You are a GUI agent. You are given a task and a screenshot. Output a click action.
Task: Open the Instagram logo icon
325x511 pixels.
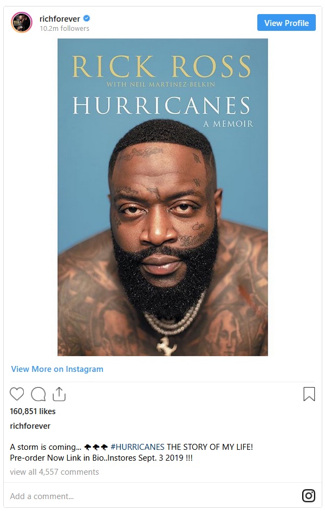click(308, 496)
